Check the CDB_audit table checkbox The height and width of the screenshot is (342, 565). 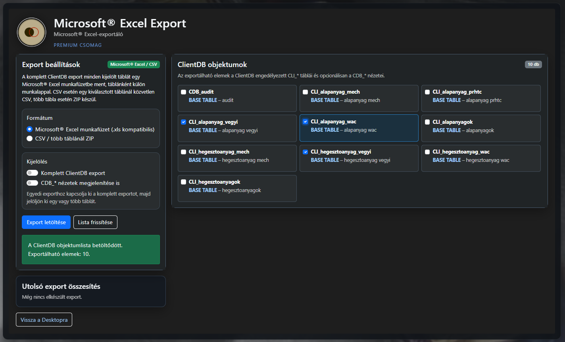pos(183,92)
